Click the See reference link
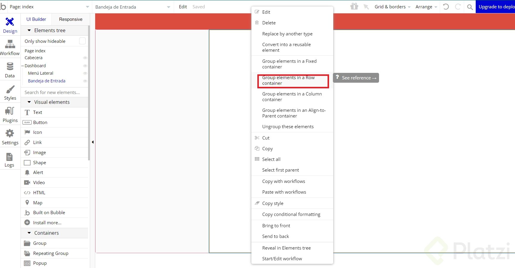The height and width of the screenshot is (268, 515). click(356, 78)
